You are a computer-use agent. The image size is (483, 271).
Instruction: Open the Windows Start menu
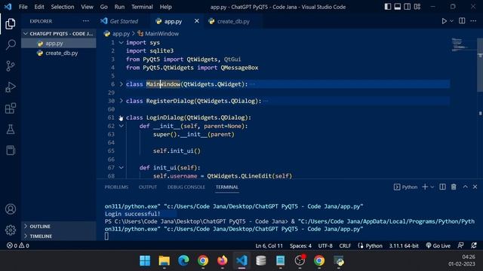coord(145,260)
